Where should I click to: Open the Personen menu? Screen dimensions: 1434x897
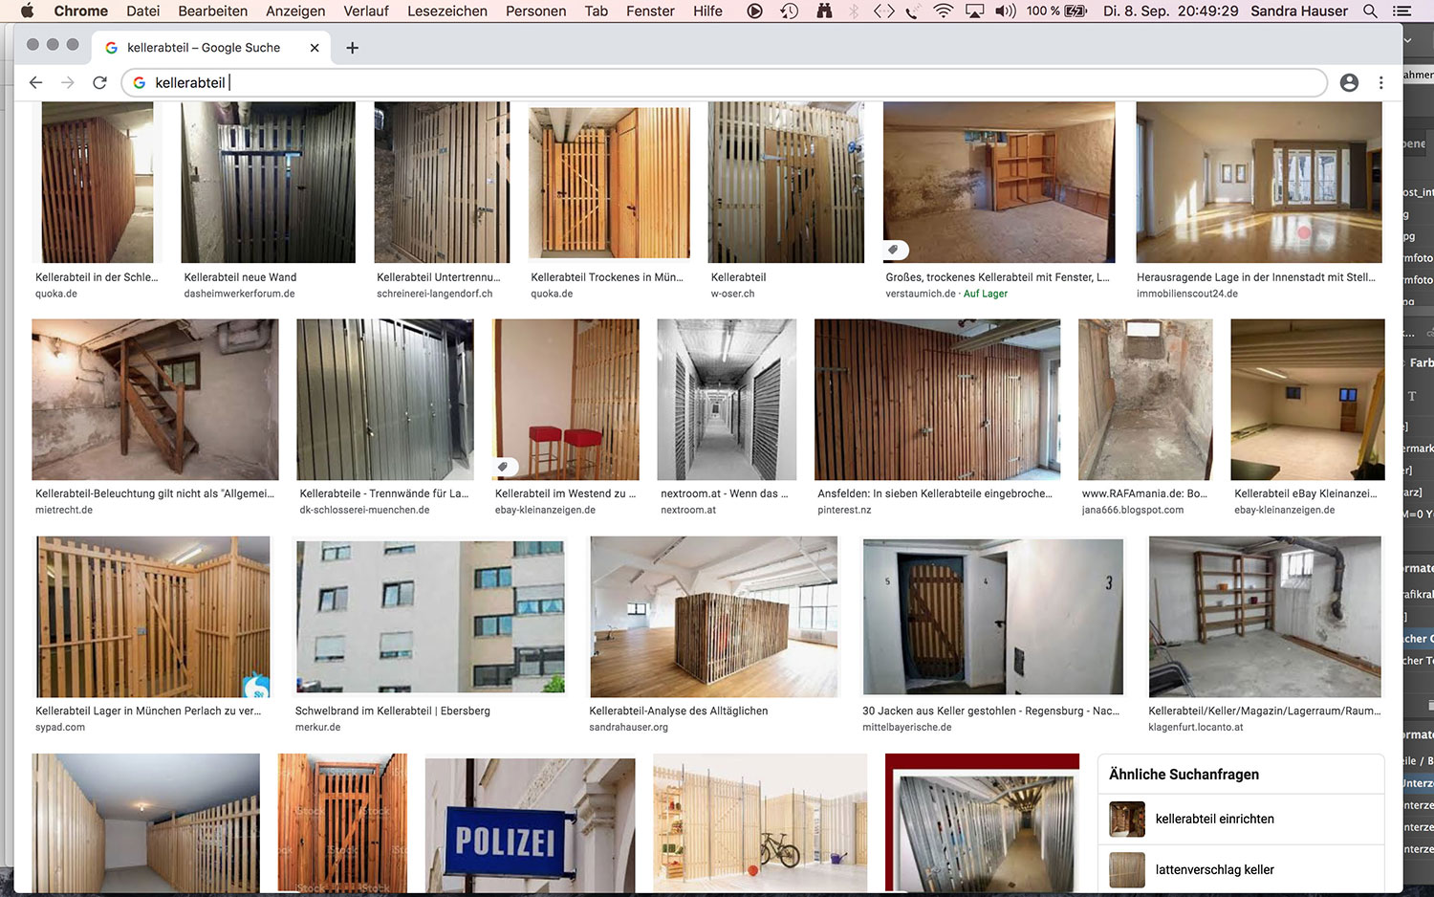pos(535,11)
